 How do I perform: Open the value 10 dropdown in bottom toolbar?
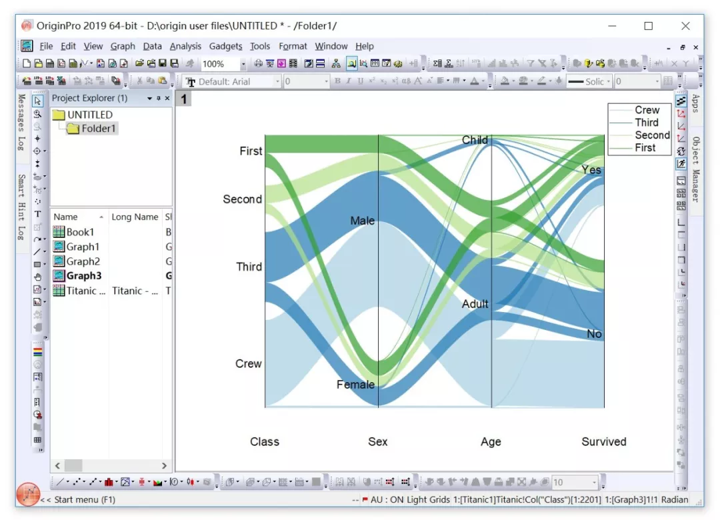pyautogui.click(x=594, y=482)
